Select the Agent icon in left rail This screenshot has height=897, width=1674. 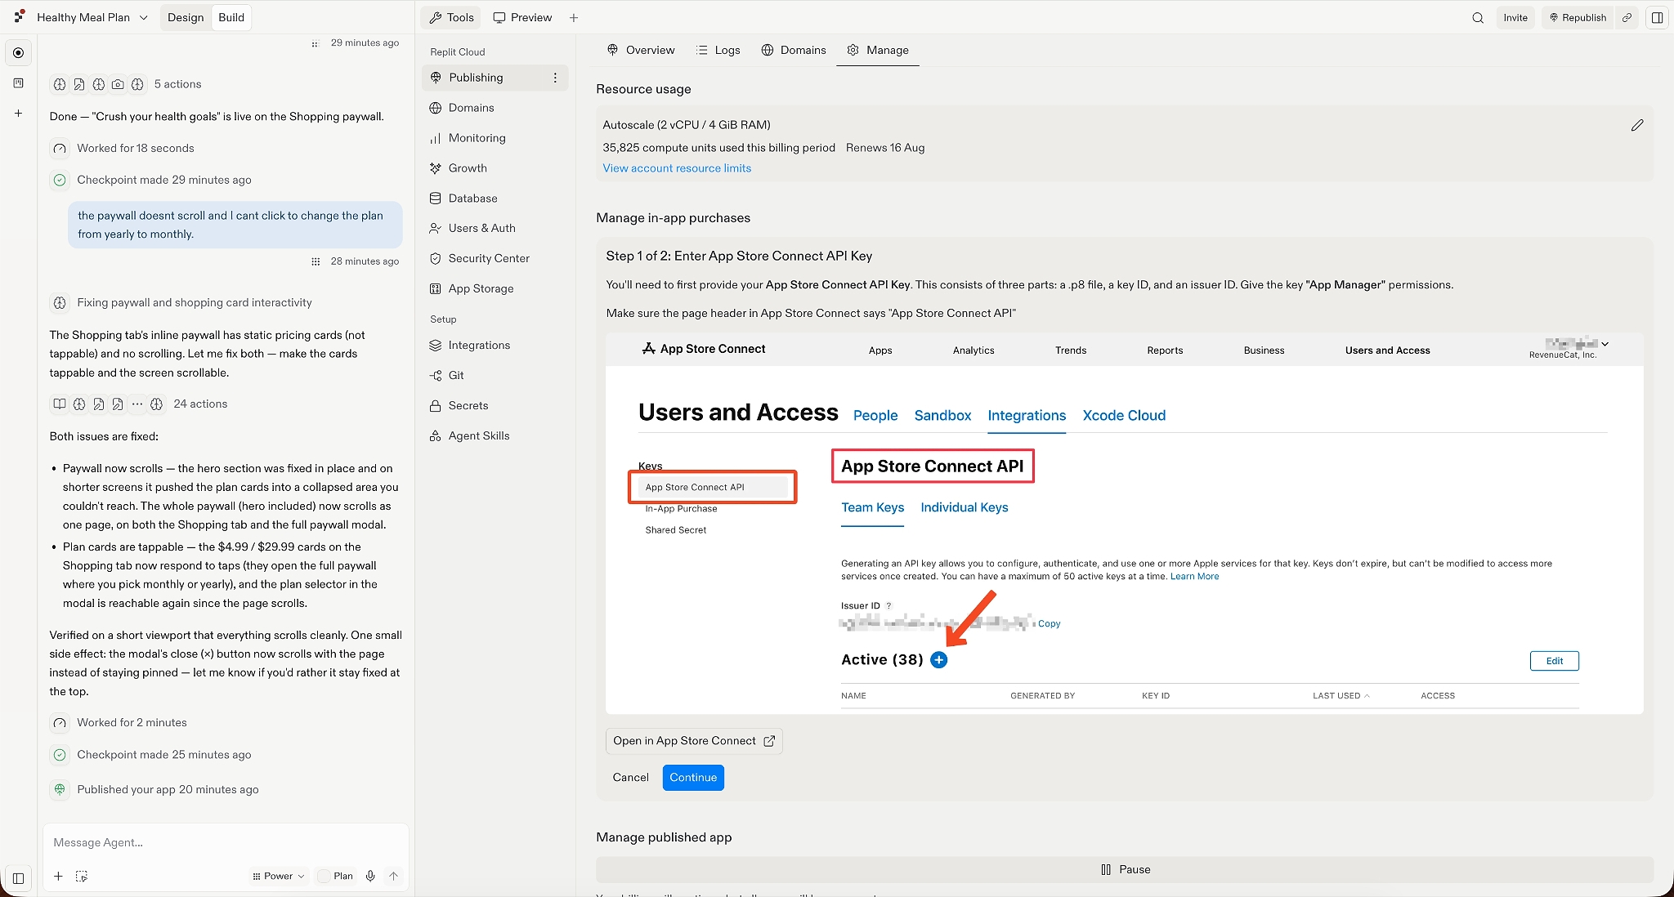click(x=18, y=52)
